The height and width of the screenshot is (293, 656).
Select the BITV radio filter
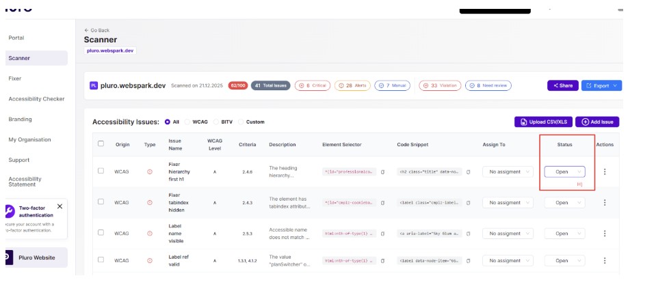tap(216, 122)
